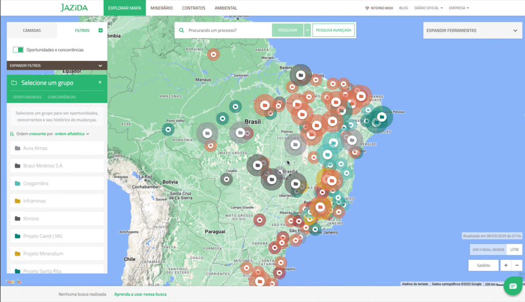The width and height of the screenshot is (525, 302).
Task: Click the Jazida logo
Action: click(x=74, y=8)
